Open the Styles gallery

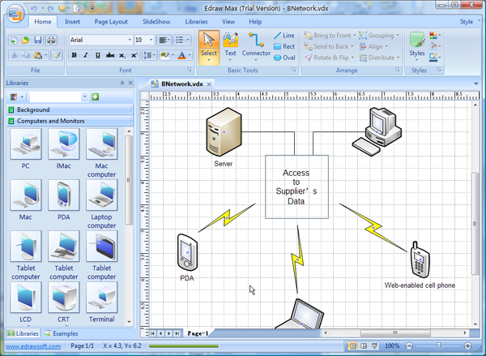click(x=416, y=45)
